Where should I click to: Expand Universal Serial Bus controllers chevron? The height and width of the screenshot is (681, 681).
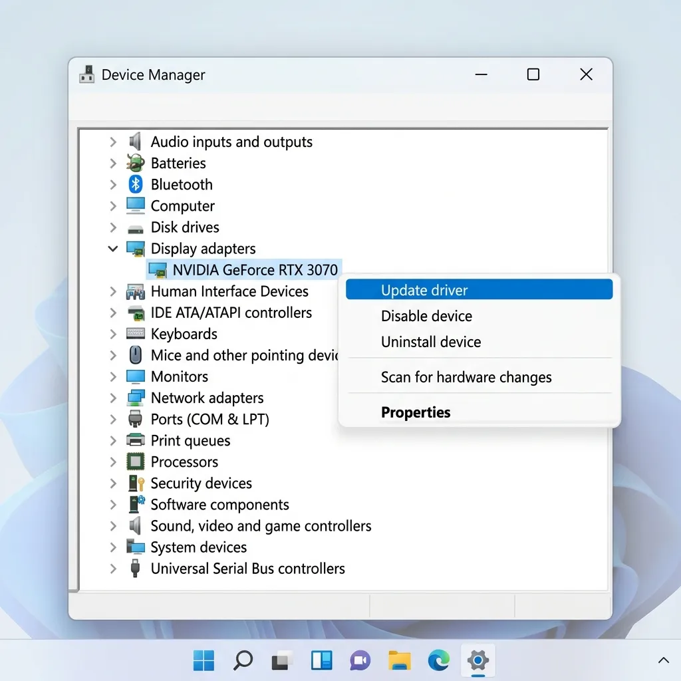pos(113,569)
